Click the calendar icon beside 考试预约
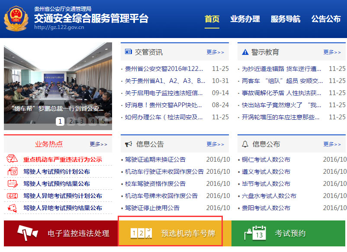The width and height of the screenshot is (347, 252). coord(255,233)
